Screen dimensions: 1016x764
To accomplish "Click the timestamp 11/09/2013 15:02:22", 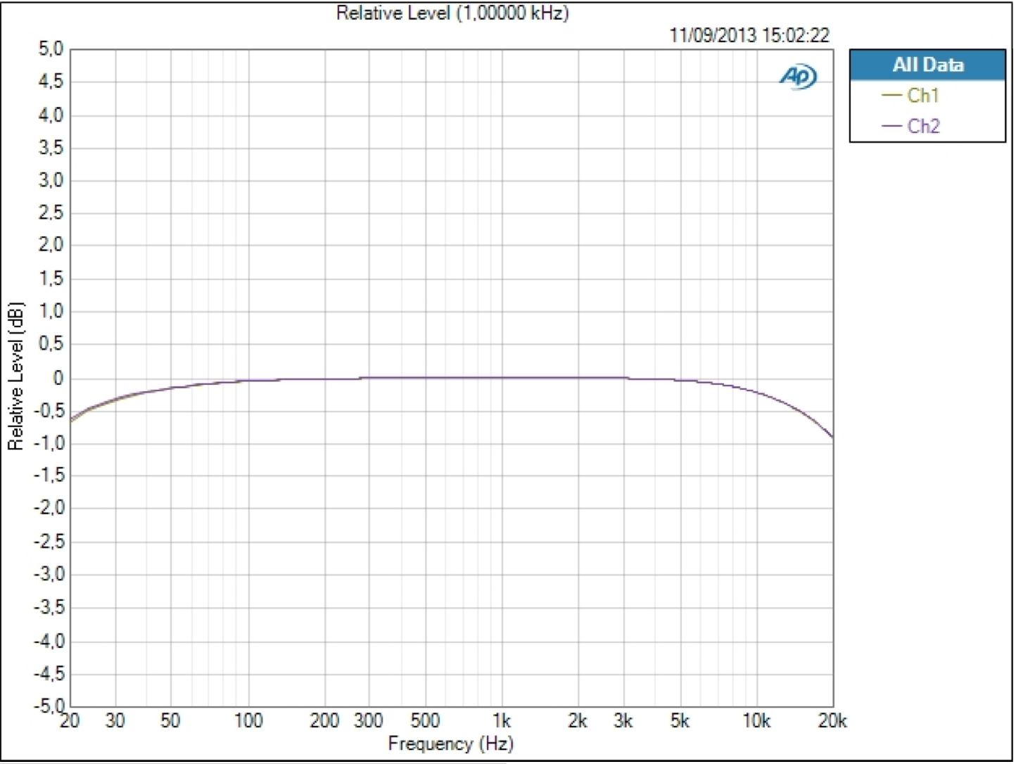I will point(749,35).
